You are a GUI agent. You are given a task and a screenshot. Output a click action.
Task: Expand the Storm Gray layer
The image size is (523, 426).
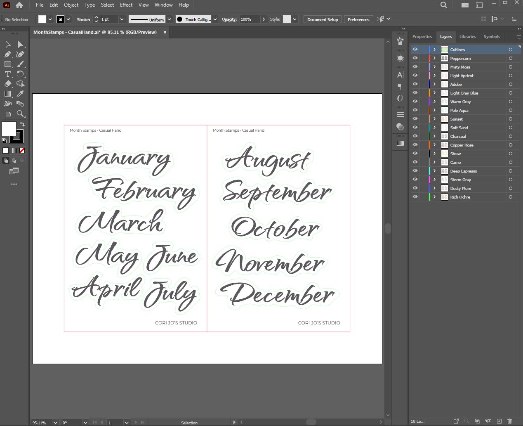point(434,180)
